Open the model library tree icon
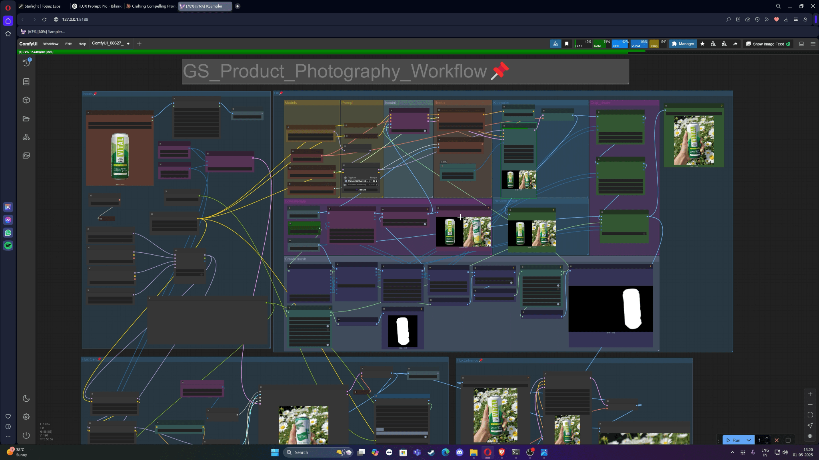819x460 pixels. pos(26,137)
